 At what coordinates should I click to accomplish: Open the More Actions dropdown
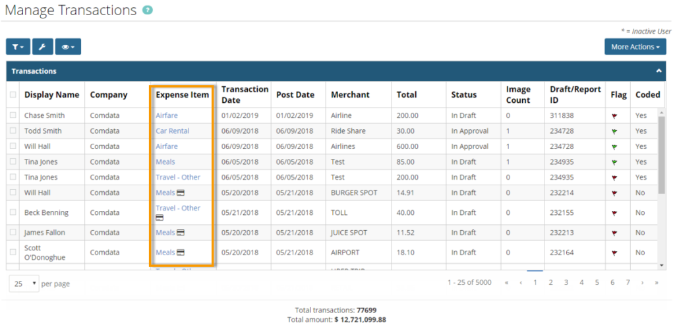coord(635,47)
